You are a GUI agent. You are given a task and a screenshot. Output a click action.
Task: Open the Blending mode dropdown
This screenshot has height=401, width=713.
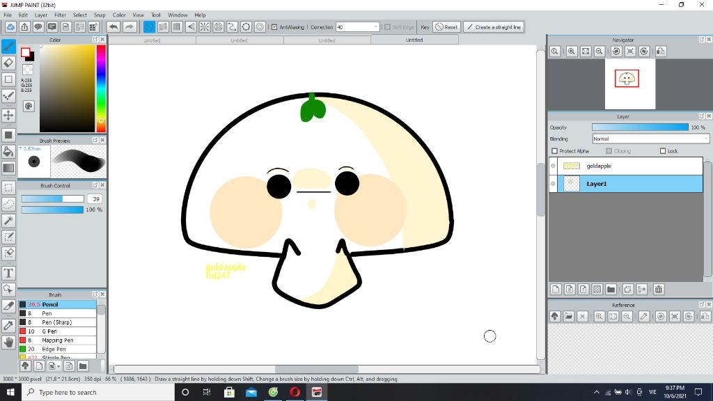[650, 139]
